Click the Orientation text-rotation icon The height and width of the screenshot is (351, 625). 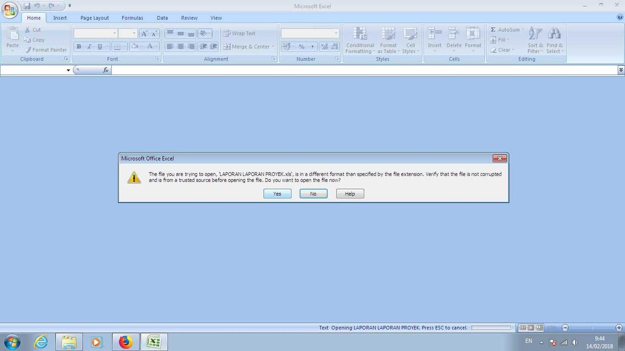click(205, 34)
